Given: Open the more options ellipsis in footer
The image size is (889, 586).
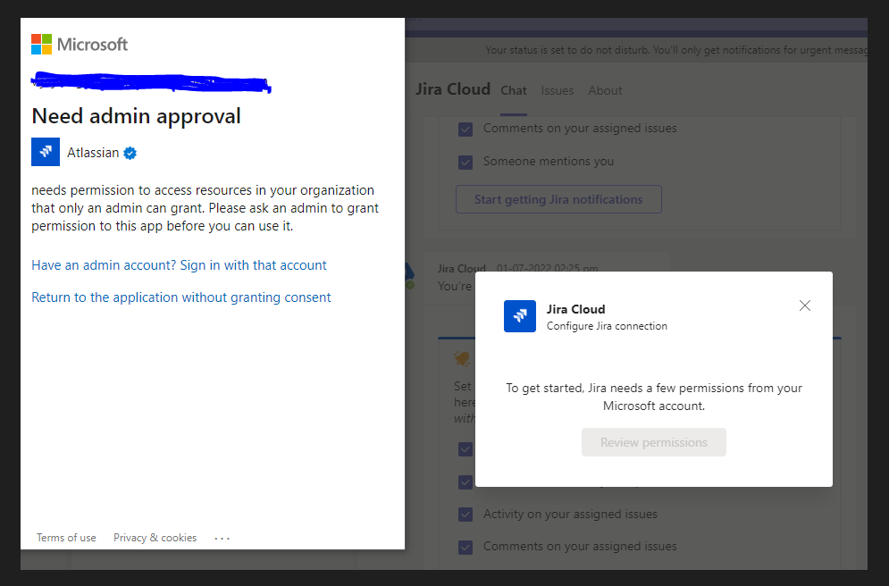Looking at the screenshot, I should [x=222, y=539].
